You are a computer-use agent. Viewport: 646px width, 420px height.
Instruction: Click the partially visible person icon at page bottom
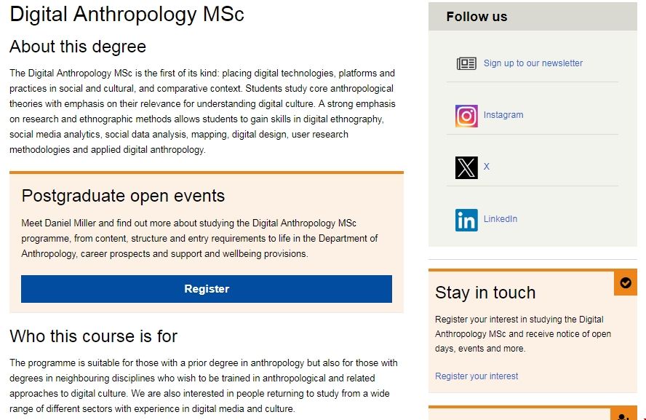click(x=624, y=415)
